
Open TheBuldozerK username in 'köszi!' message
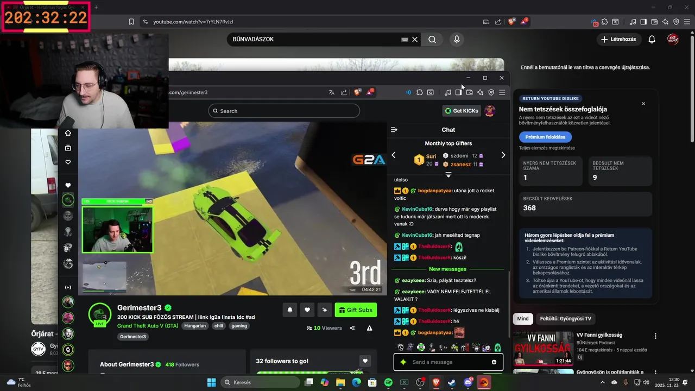point(435,257)
